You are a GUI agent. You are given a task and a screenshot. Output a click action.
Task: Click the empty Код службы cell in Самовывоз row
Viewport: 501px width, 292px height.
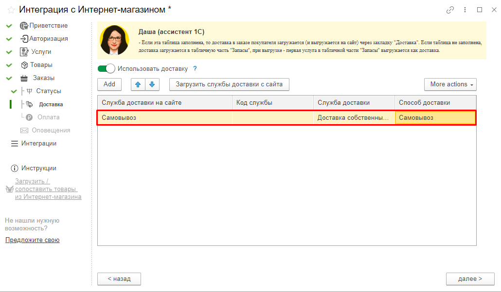273,118
